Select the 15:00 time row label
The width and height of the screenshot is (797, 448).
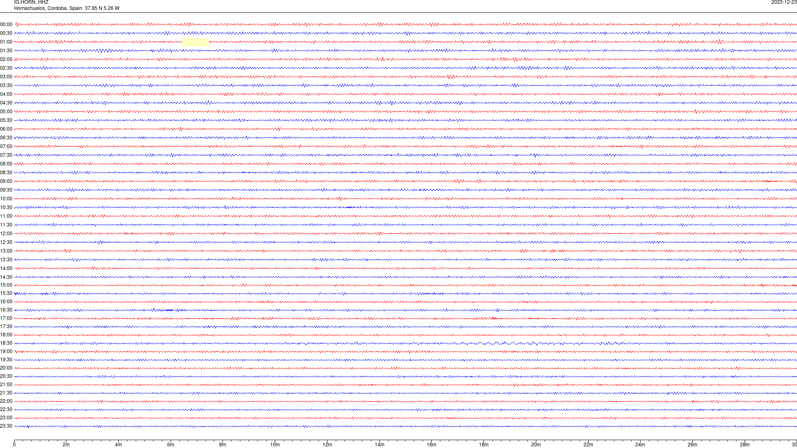tap(6, 285)
